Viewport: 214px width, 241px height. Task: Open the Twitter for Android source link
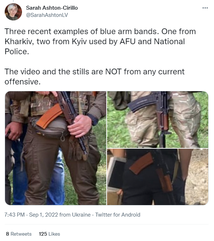click(118, 214)
